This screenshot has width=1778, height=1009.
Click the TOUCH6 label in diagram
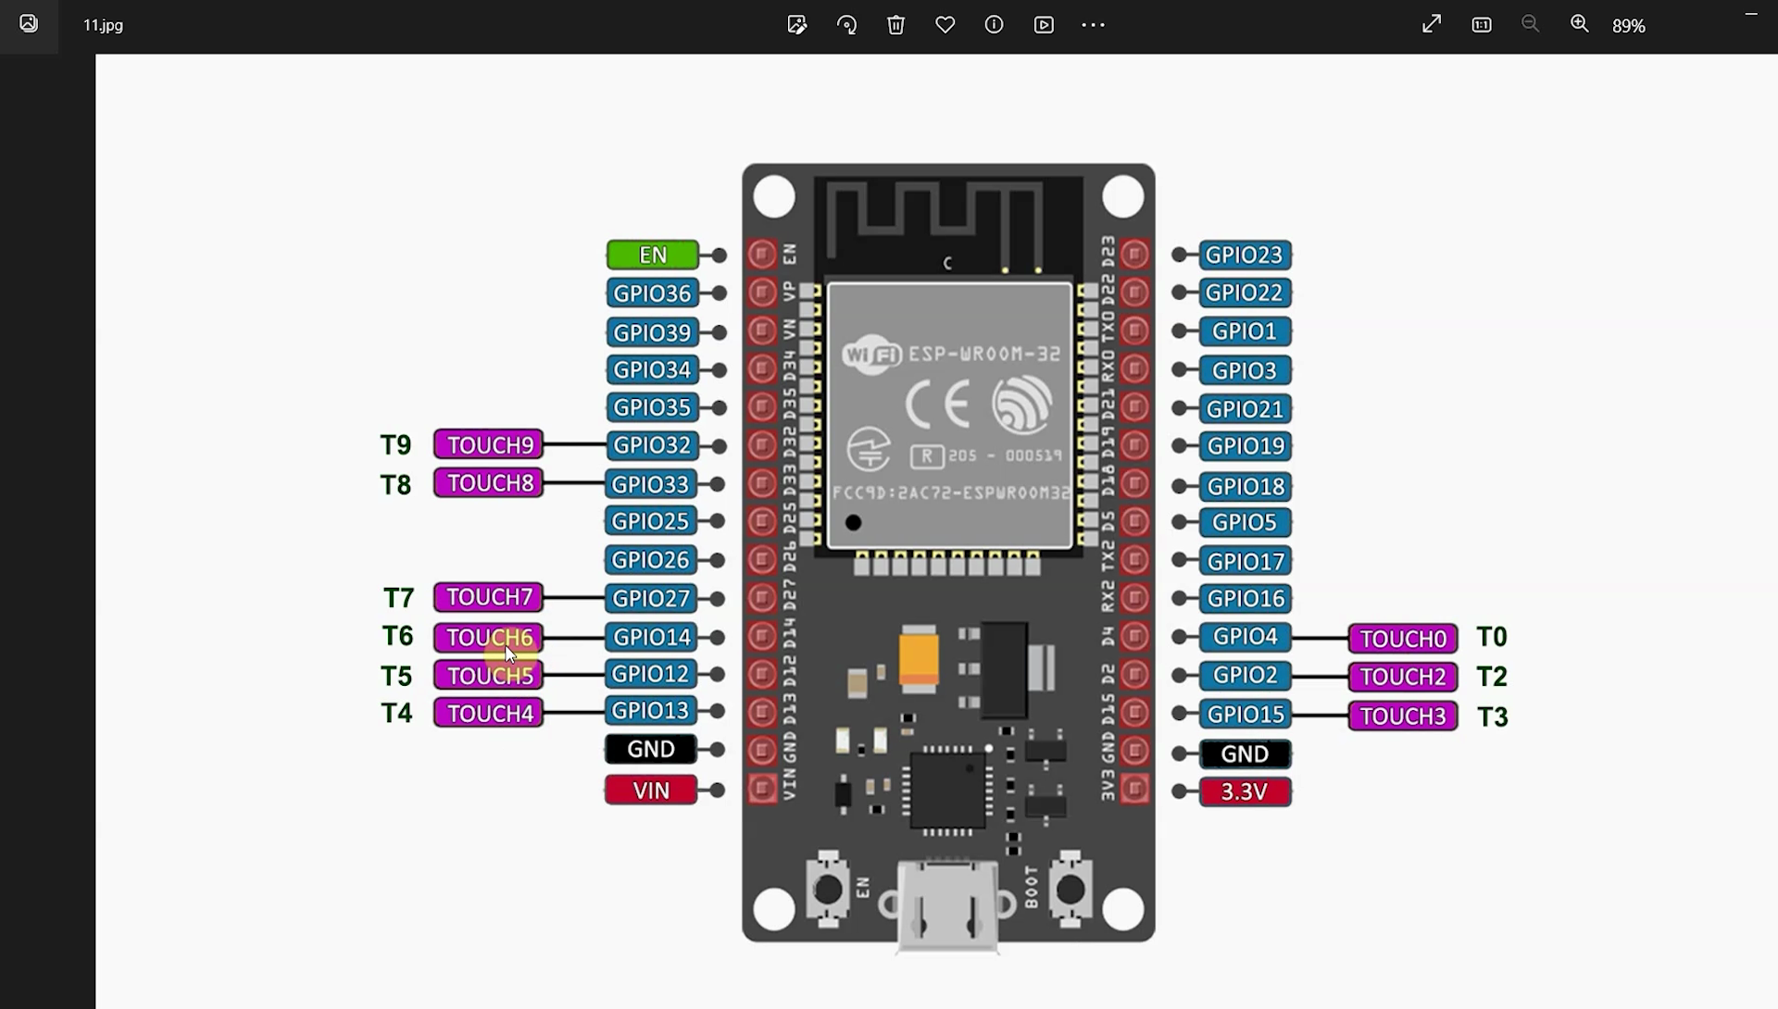click(x=489, y=637)
